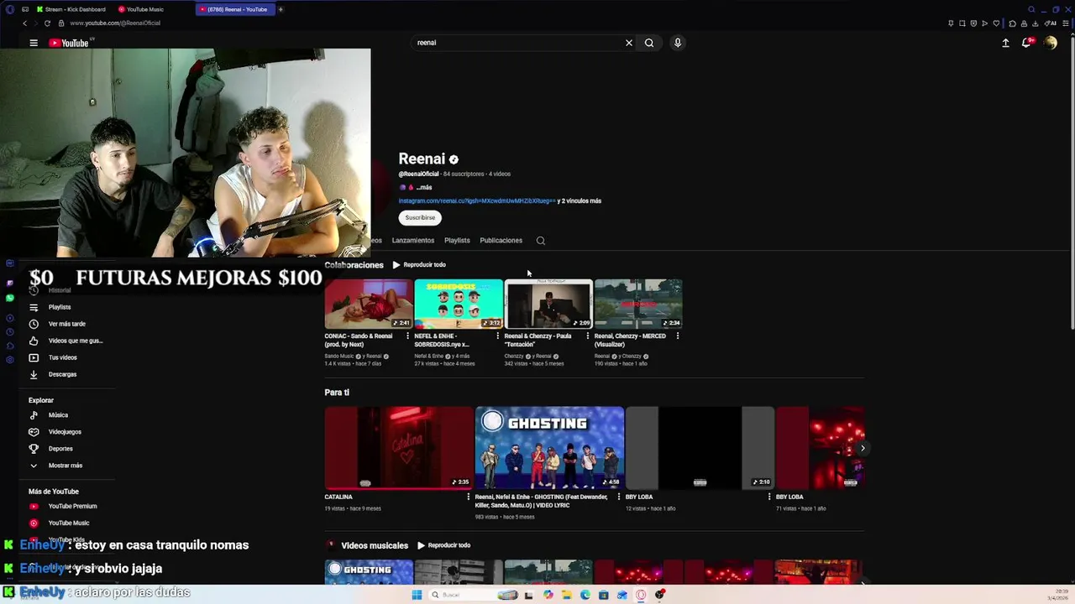The image size is (1075, 604).
Task: Expand Mostrar más in Explorar section
Action: tap(67, 466)
